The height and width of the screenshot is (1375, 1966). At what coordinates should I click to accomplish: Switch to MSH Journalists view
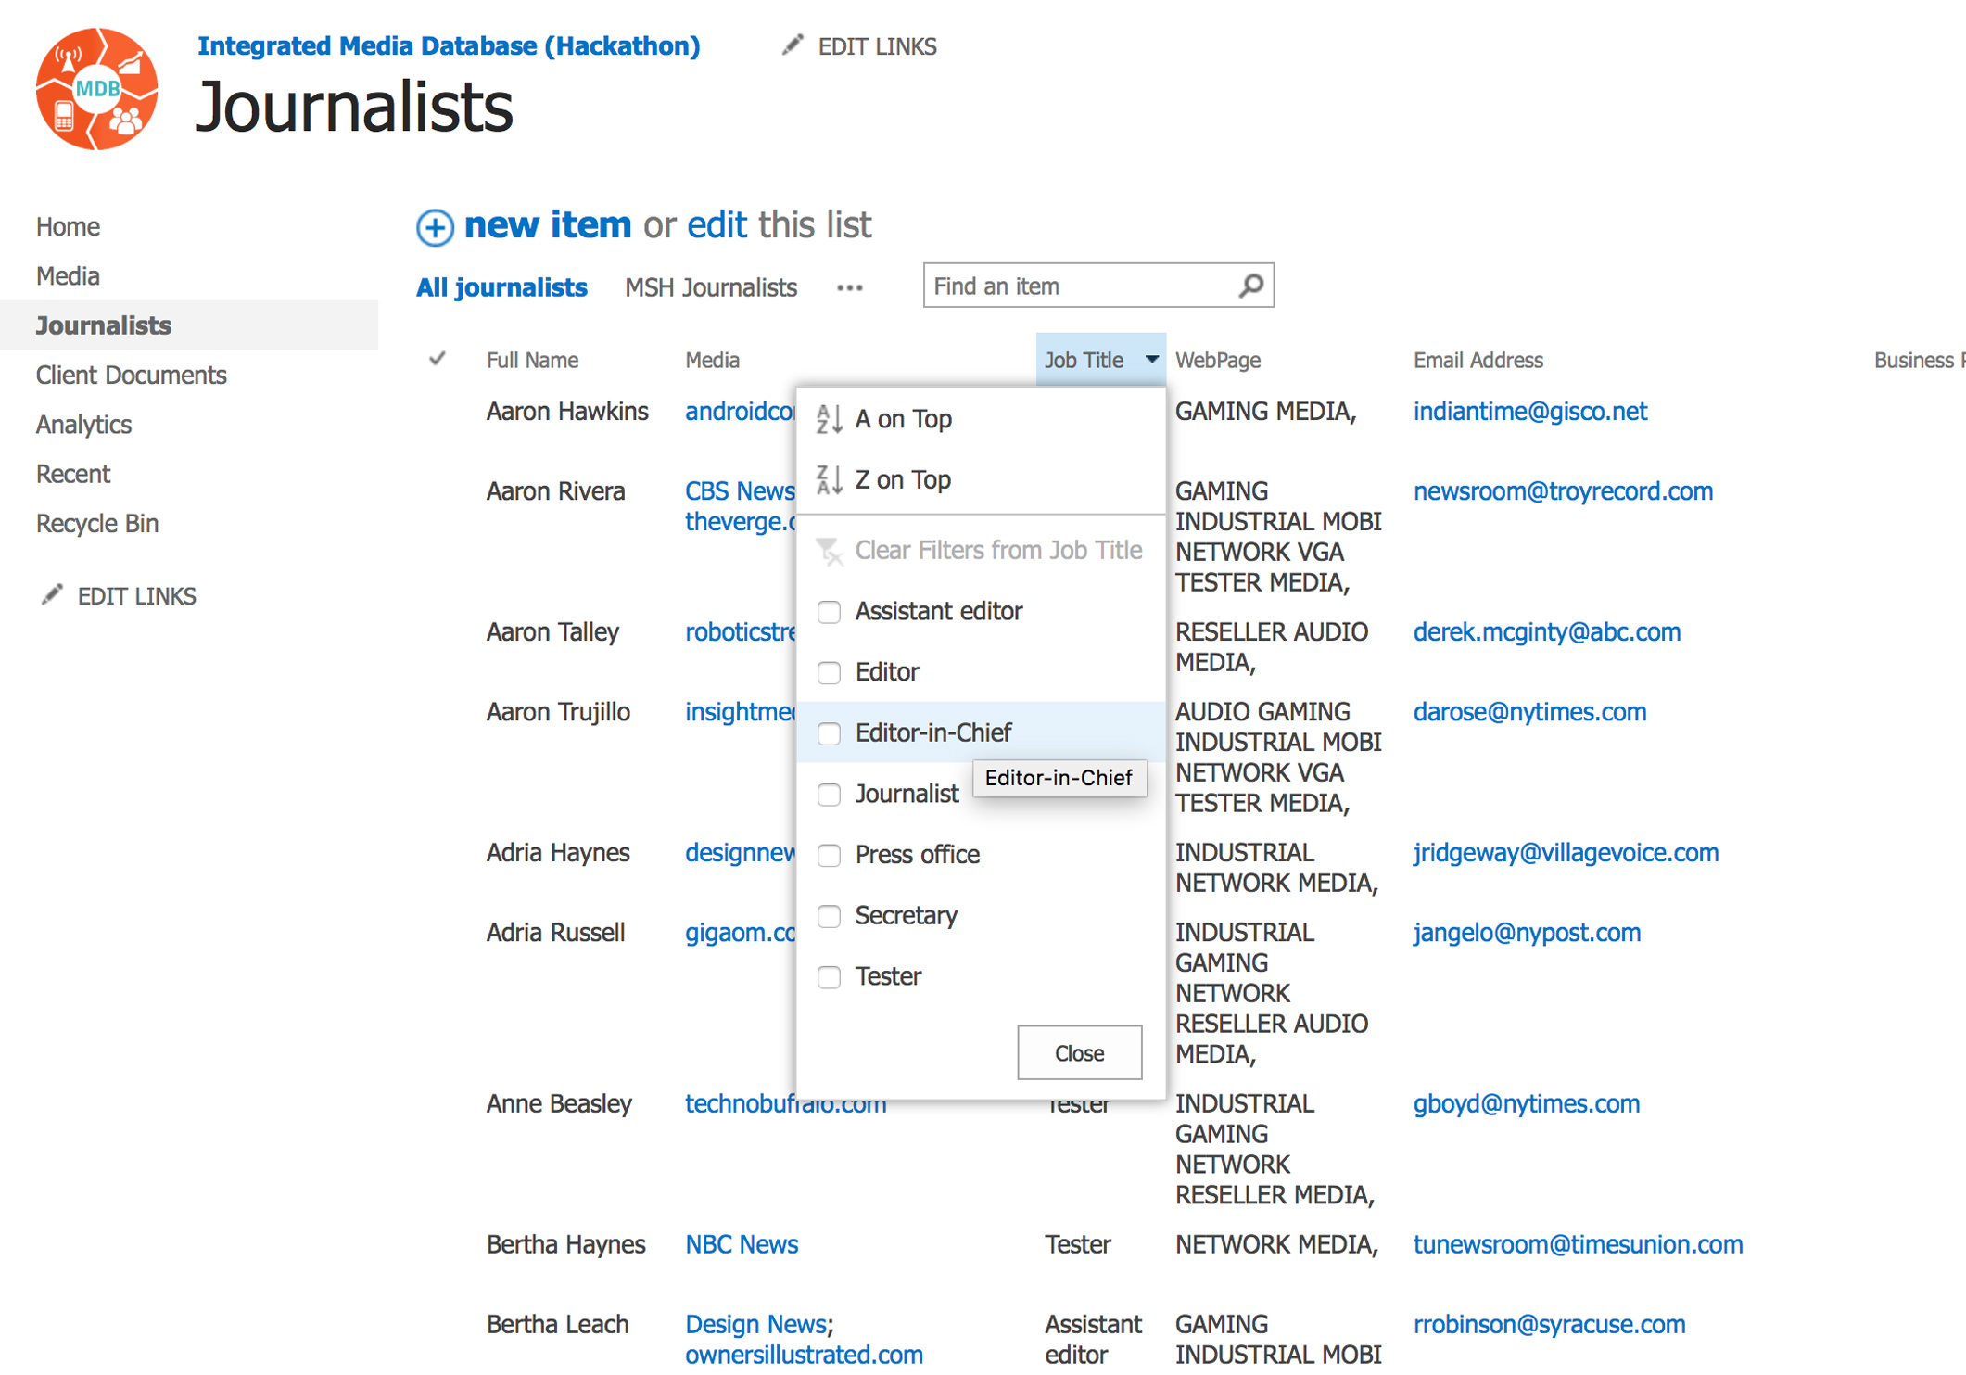[710, 288]
